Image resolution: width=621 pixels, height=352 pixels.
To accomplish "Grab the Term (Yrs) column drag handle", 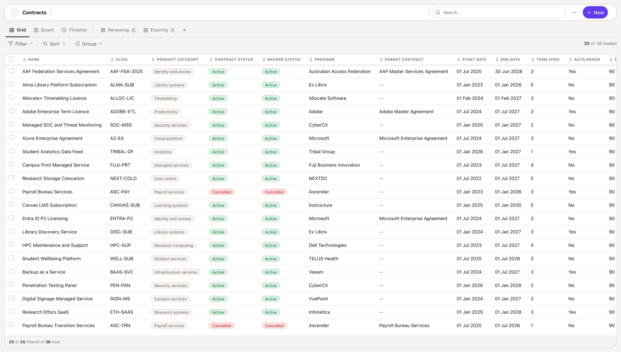I will (533, 60).
